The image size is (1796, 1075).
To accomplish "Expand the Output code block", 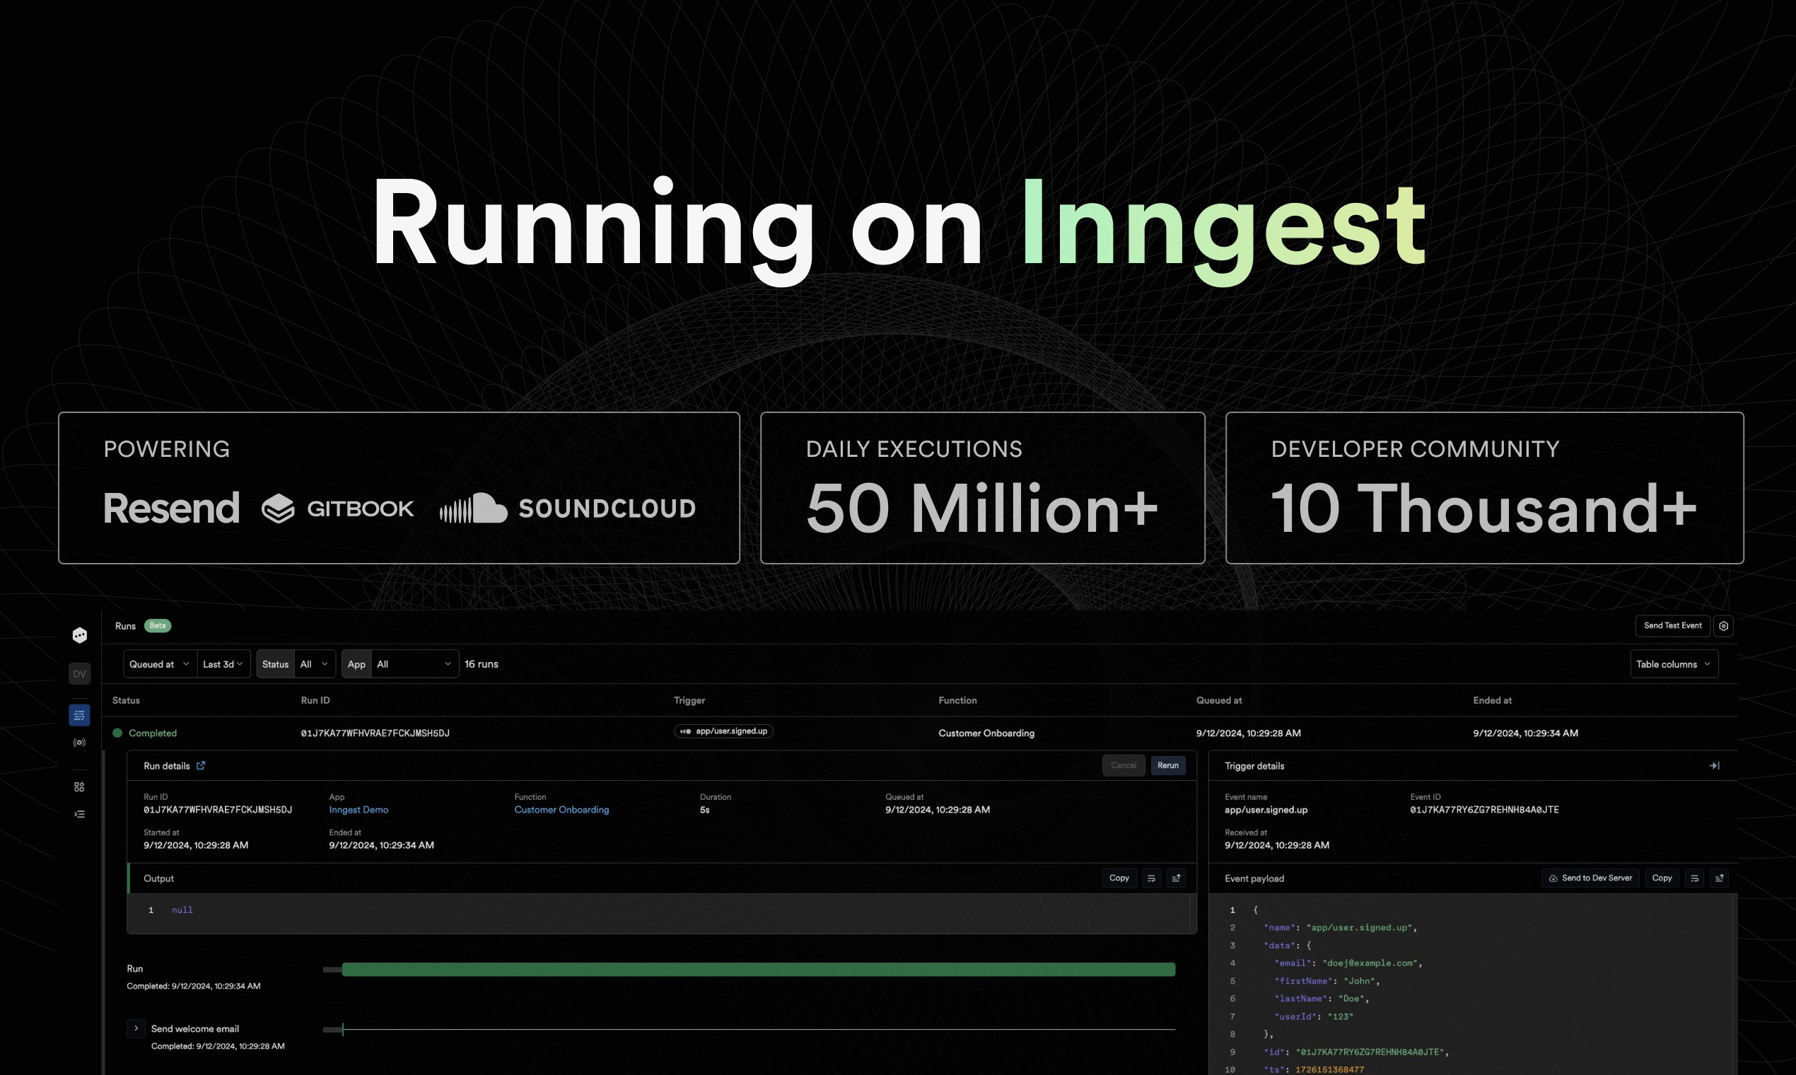I will click(x=1176, y=878).
